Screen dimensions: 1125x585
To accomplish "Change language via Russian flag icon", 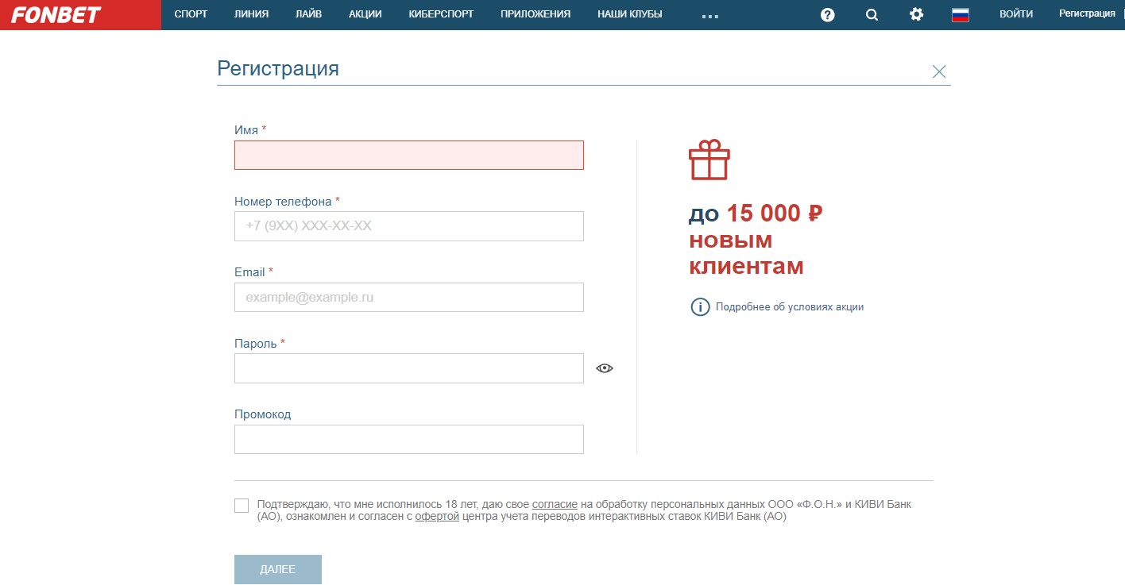I will [961, 14].
